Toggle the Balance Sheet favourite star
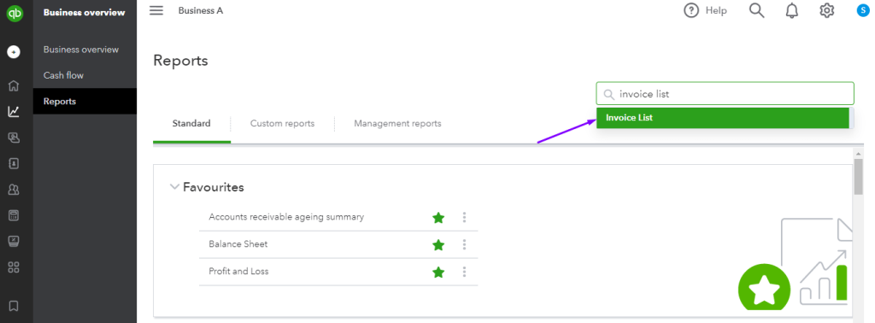Screen dimensions: 875x323 coord(438,245)
